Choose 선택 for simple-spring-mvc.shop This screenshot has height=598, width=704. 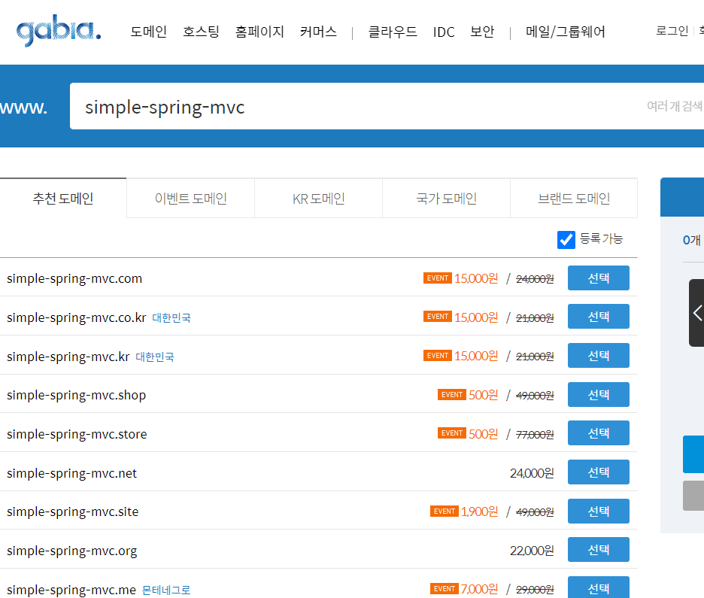pyautogui.click(x=599, y=395)
